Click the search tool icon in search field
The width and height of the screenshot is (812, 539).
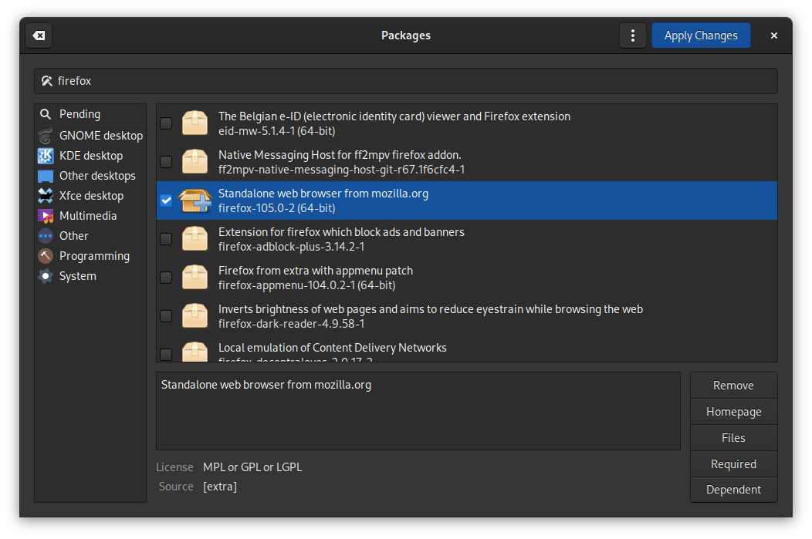pyautogui.click(x=46, y=81)
